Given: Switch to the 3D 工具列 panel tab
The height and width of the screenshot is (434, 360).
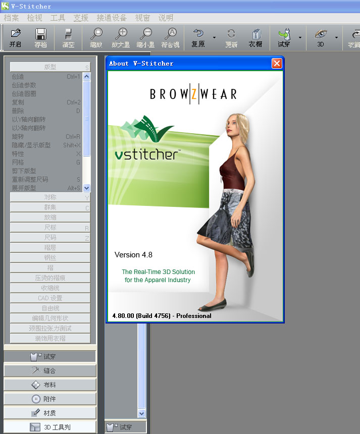Looking at the screenshot, I should tap(50, 427).
